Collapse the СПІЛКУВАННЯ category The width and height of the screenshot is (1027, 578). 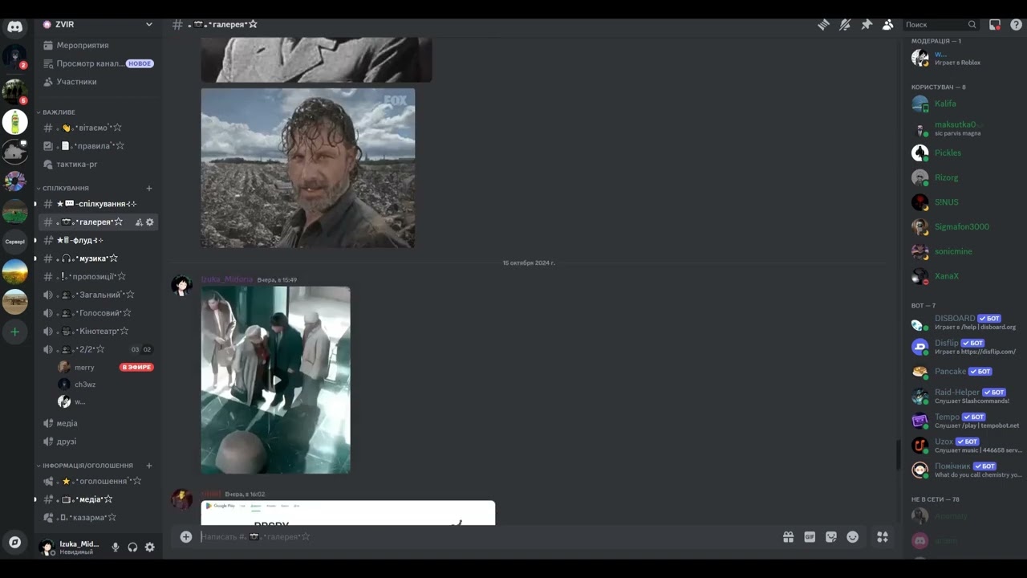click(65, 189)
